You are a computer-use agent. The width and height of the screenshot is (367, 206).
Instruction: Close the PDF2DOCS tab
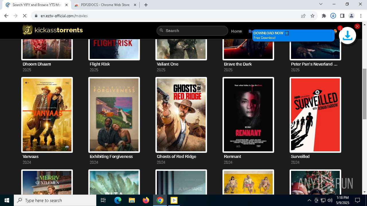135,5
